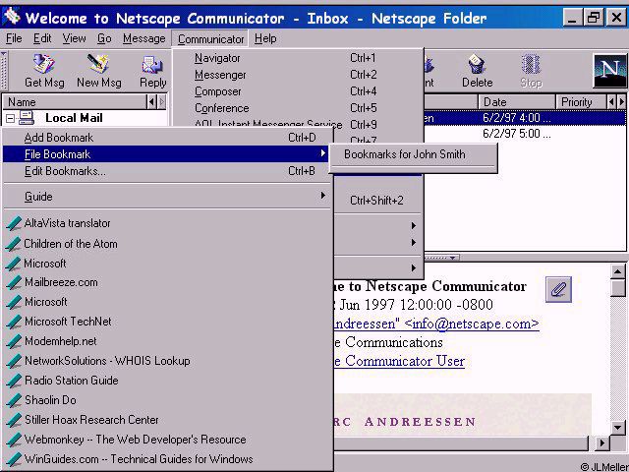
Task: Click the Get Msg toolbar icon
Action: [x=44, y=64]
